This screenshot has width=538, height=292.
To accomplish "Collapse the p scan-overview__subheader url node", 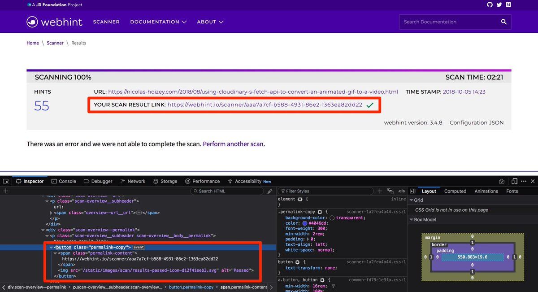I will (x=47, y=201).
